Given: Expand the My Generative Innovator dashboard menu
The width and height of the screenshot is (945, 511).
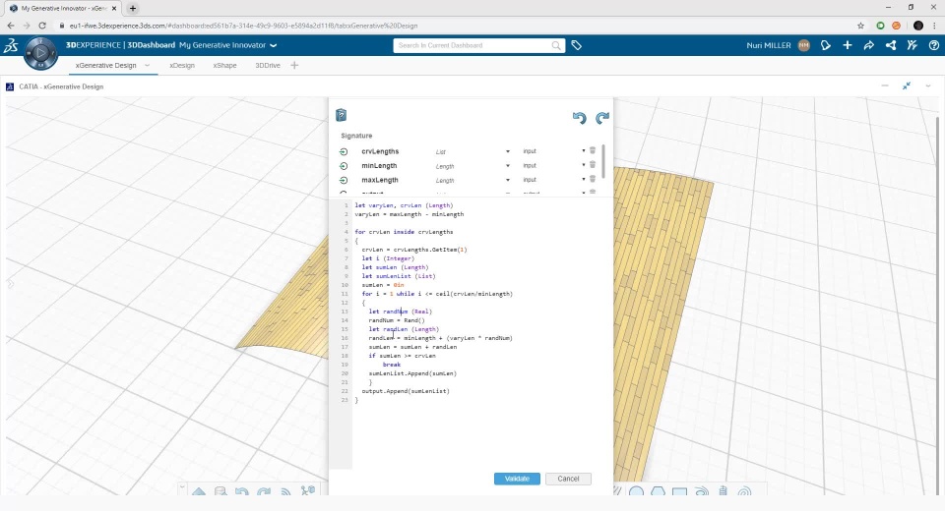Looking at the screenshot, I should point(273,45).
